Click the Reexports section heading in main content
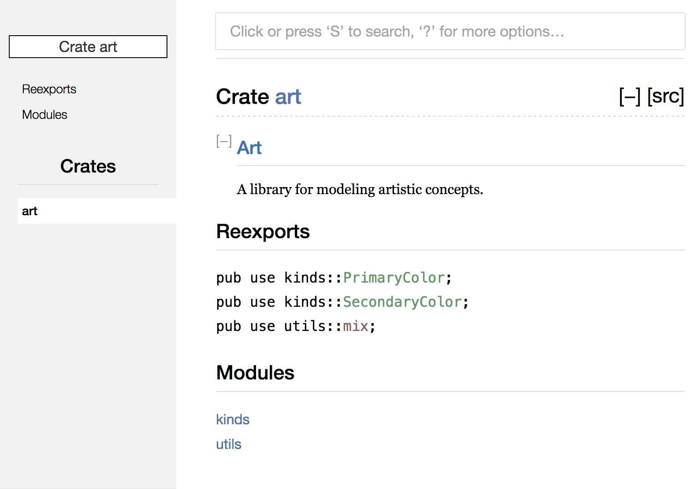The image size is (698, 489). pyautogui.click(x=263, y=232)
